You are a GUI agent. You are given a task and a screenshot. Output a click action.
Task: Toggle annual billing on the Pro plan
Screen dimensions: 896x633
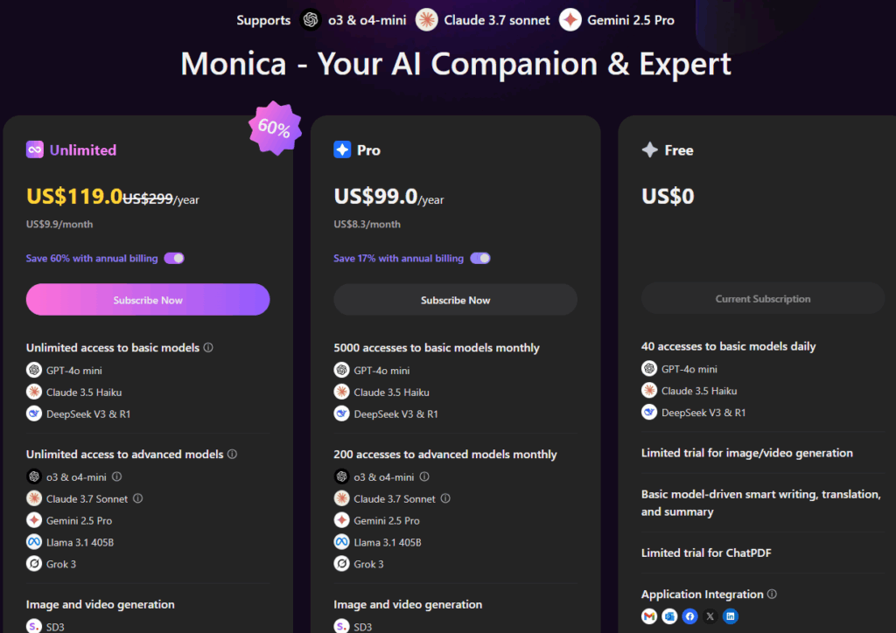(x=479, y=258)
